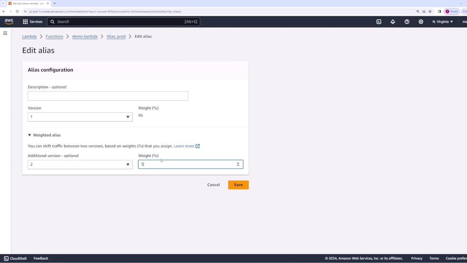467x263 pixels.
Task: Click the CloudShell icon in the footer
Action: [x=6, y=258]
